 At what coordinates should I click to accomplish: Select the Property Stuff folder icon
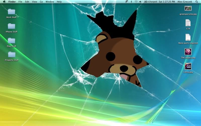point(12,54)
